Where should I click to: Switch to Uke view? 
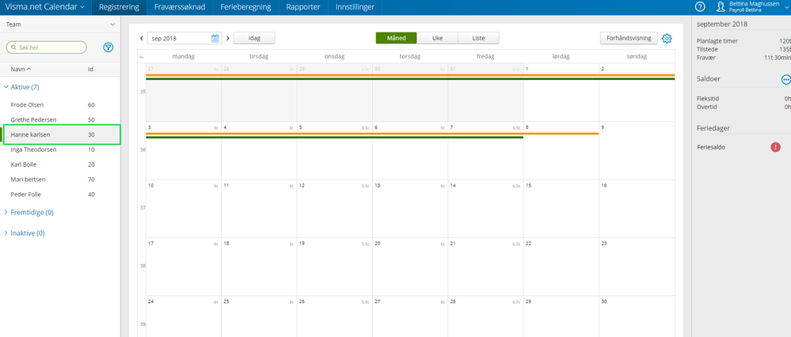437,38
